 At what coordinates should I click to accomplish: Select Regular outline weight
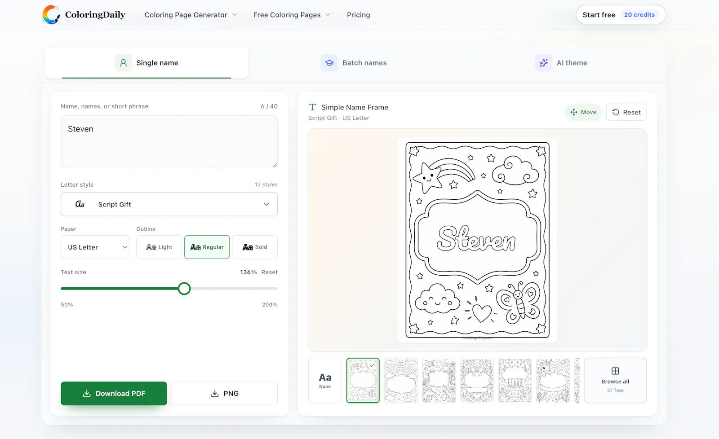[207, 247]
